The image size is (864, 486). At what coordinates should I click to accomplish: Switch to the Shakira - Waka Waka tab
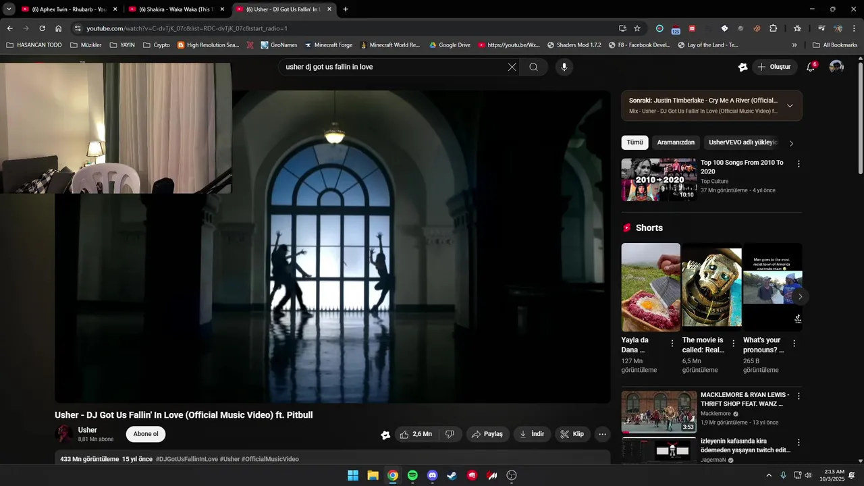tap(176, 9)
